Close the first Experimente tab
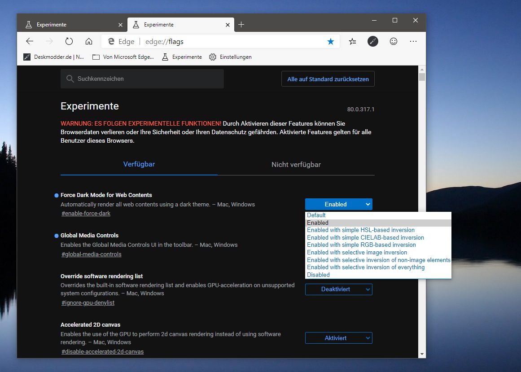The height and width of the screenshot is (372, 521). tap(120, 25)
